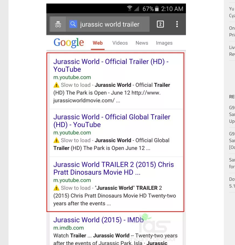
Task: Switch to the News tab
Action: (x=142, y=43)
